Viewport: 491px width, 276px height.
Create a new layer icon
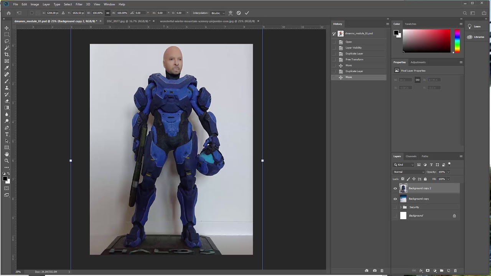point(448,271)
